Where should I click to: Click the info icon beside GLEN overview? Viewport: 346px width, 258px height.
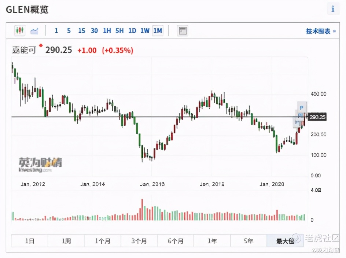click(333, 9)
